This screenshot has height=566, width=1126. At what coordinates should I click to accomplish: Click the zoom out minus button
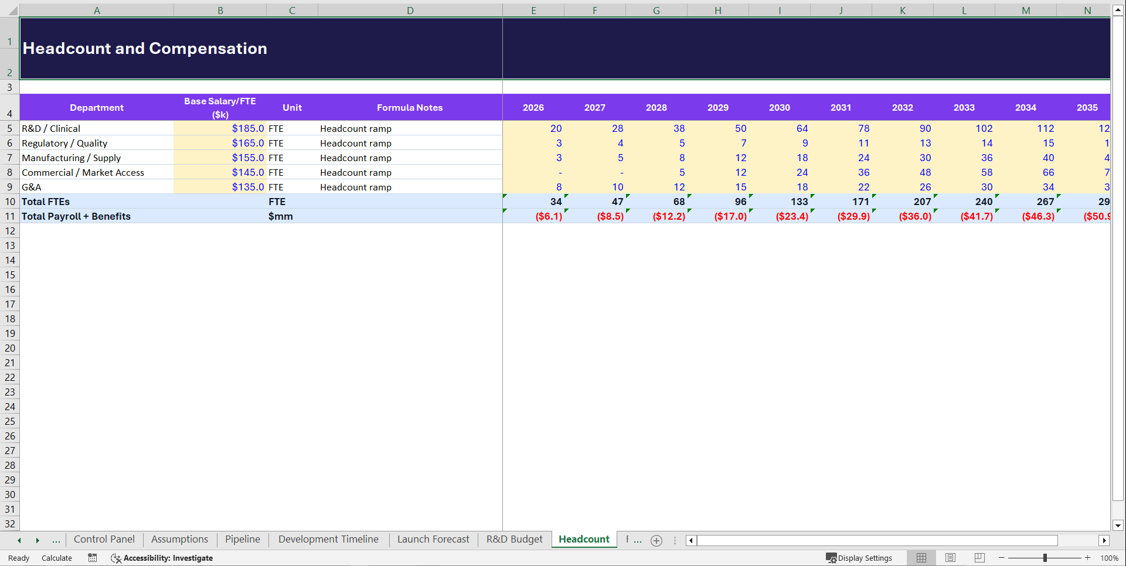click(x=1001, y=558)
